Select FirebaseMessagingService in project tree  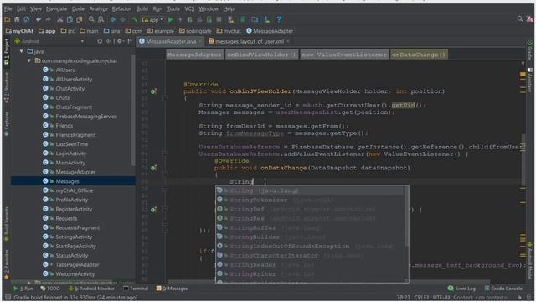[86, 117]
